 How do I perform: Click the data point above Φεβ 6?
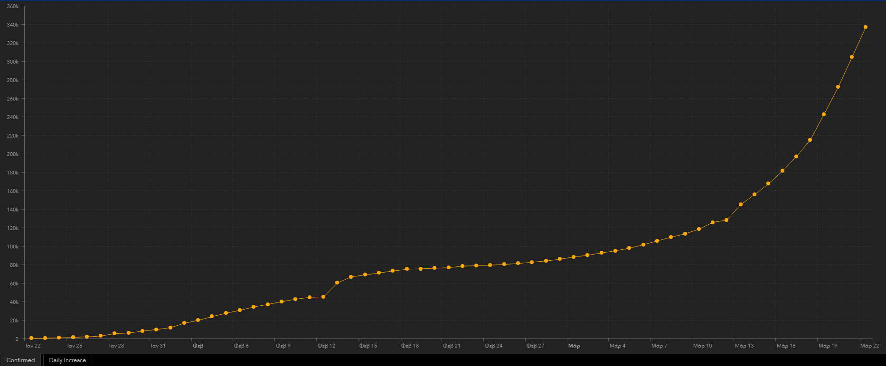click(240, 310)
